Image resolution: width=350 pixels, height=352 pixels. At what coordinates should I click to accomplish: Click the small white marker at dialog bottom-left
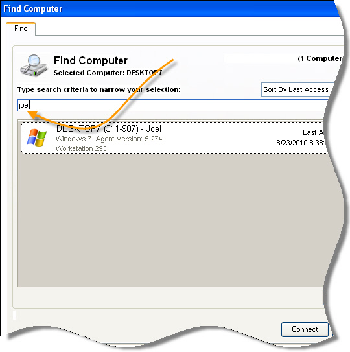(x=14, y=316)
